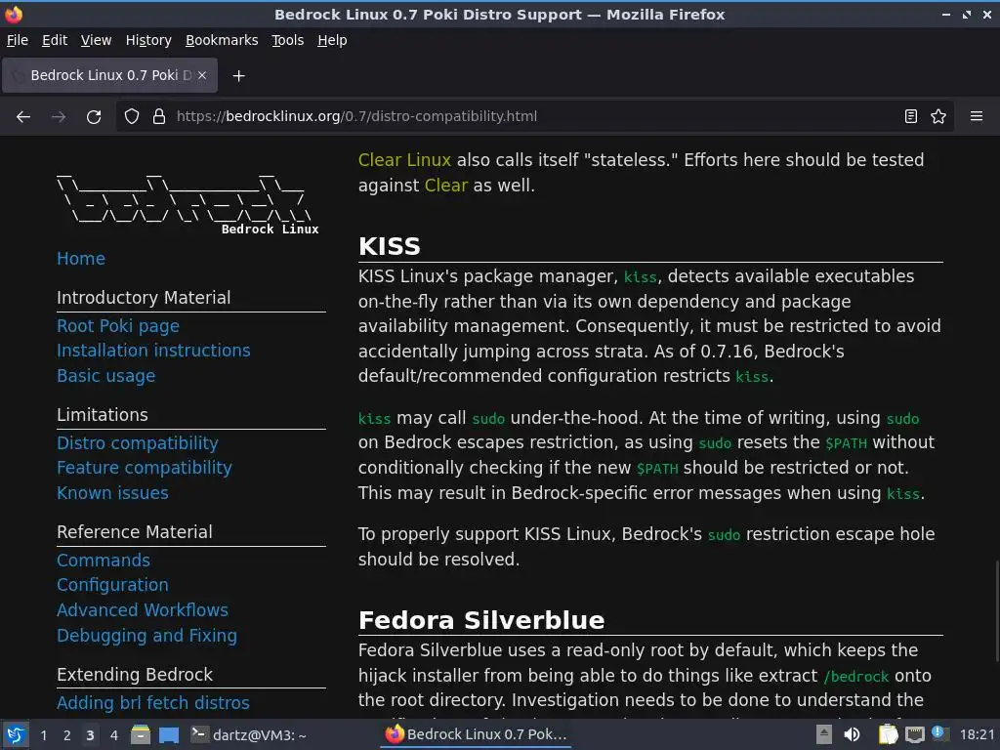Open the update notification tray icon
Image resolution: width=1000 pixels, height=750 pixels.
(x=938, y=733)
